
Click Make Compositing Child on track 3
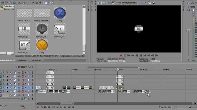point(7,80)
